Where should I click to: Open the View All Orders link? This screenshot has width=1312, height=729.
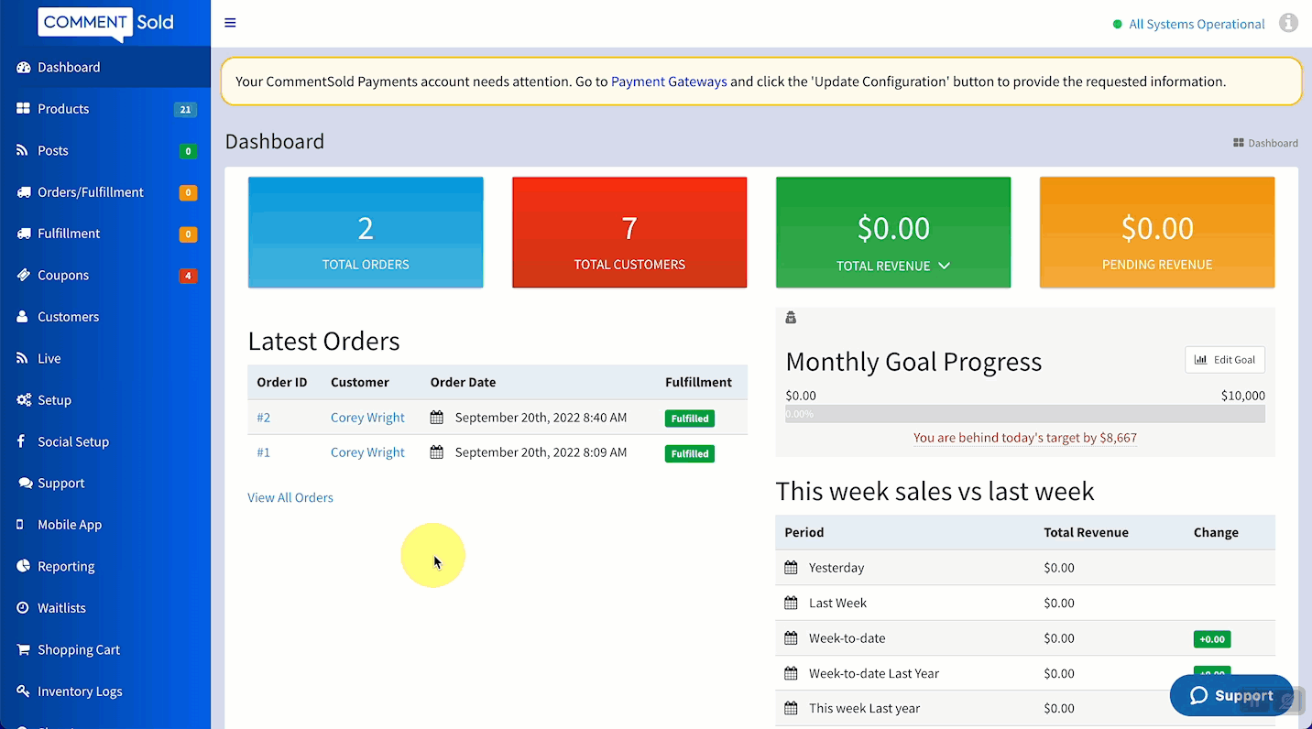(290, 497)
